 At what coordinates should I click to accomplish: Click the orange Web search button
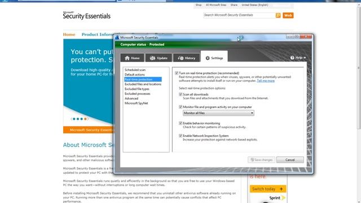coord(288,15)
